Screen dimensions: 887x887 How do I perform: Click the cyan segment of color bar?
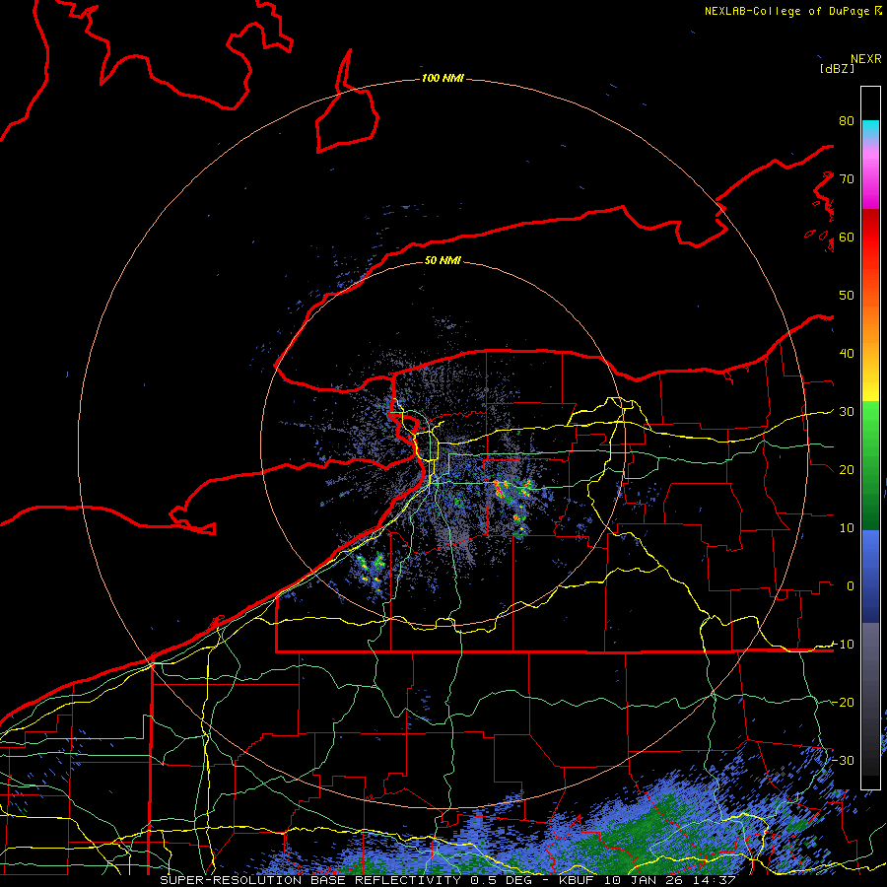[x=870, y=130]
